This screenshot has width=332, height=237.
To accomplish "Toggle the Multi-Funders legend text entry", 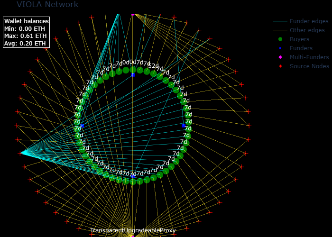I will [309, 57].
